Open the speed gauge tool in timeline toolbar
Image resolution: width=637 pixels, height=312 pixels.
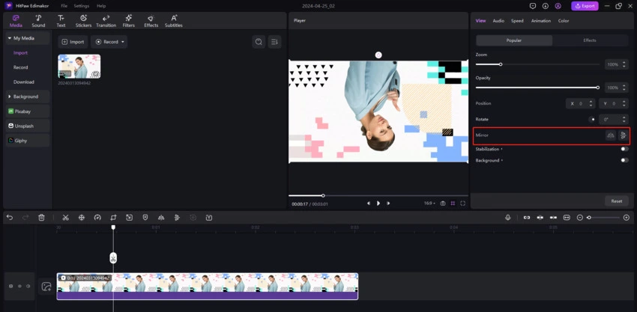click(x=97, y=218)
